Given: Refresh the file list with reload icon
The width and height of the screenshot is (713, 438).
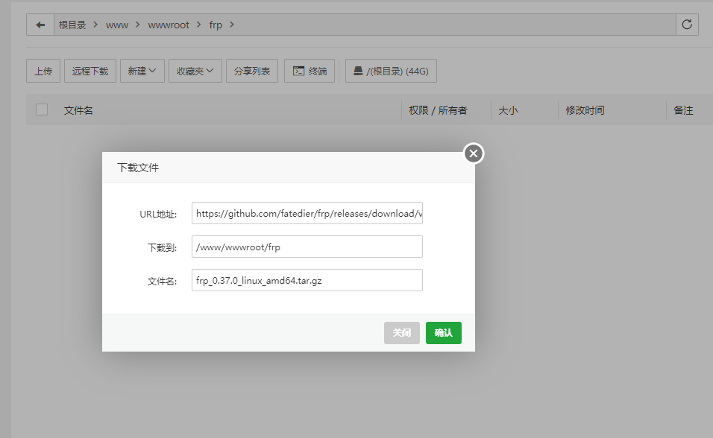Looking at the screenshot, I should pyautogui.click(x=687, y=25).
